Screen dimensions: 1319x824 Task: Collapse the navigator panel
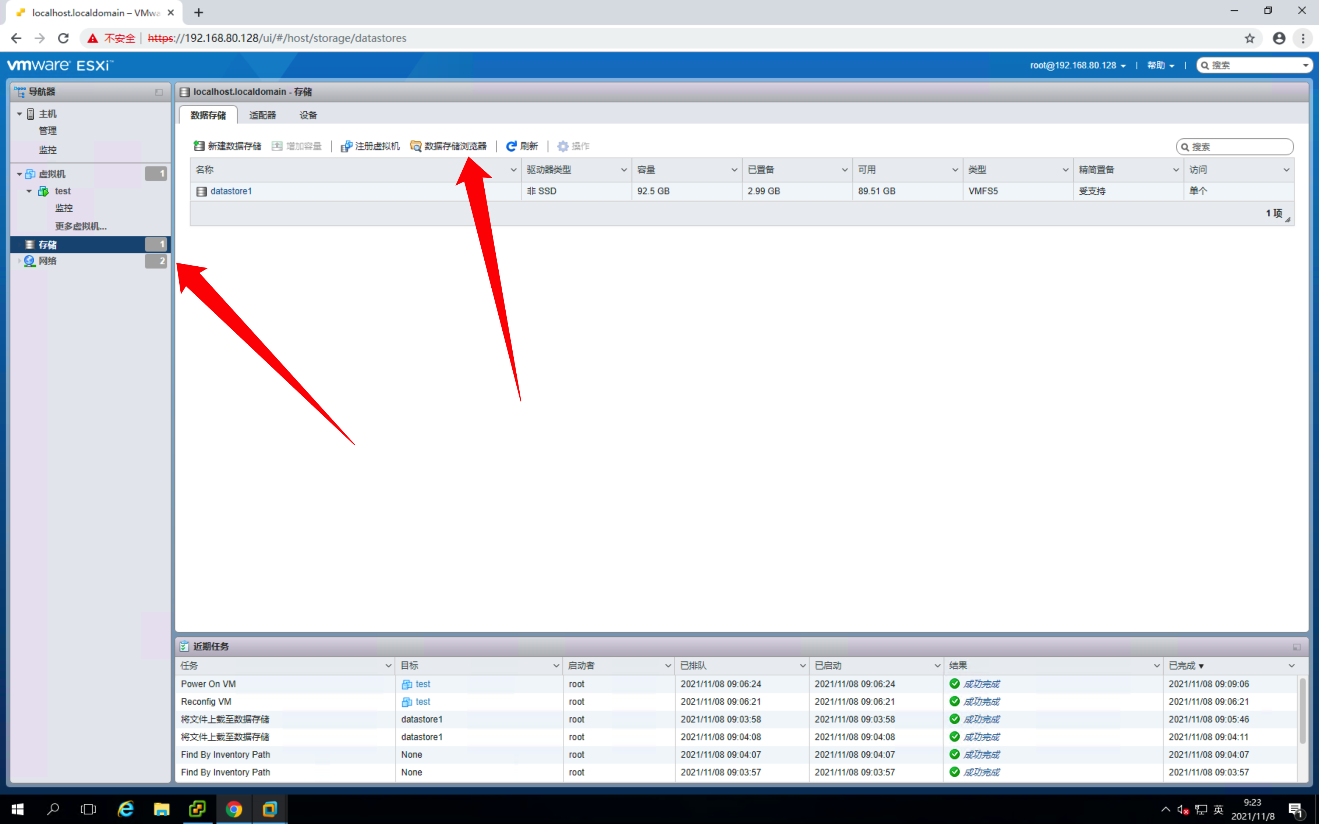tap(159, 92)
